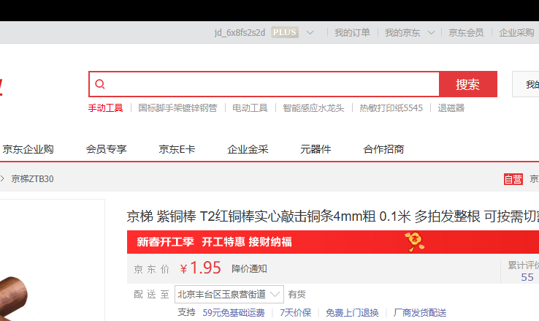Open the 北京丰台区玉泉营街道 delivery address dropdown
539x321 pixels.
(x=229, y=294)
